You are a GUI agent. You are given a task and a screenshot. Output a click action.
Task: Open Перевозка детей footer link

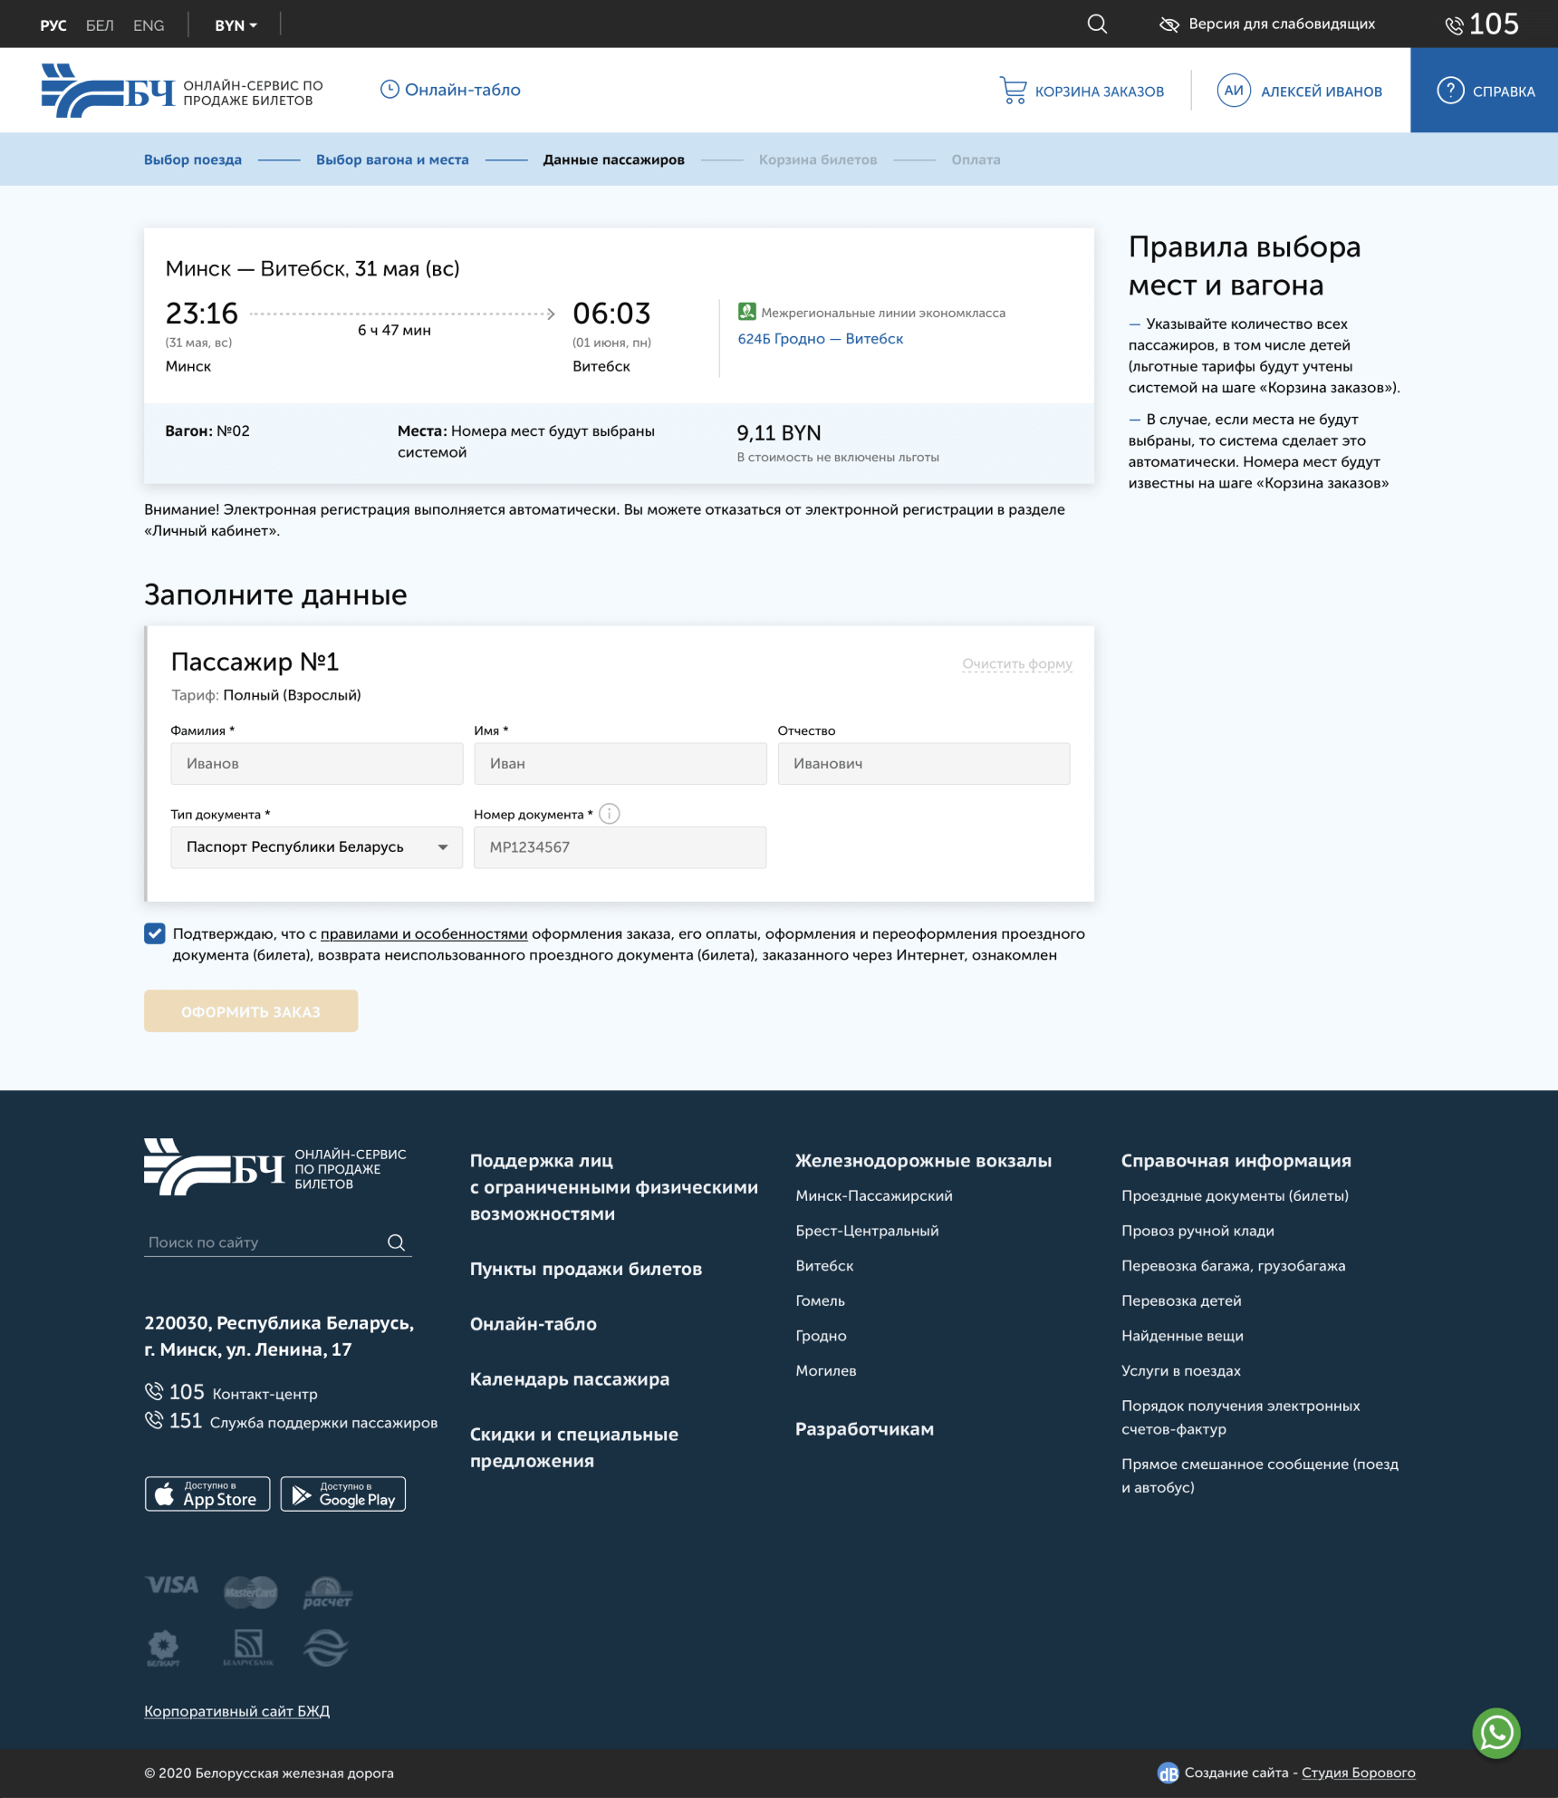[1181, 1300]
